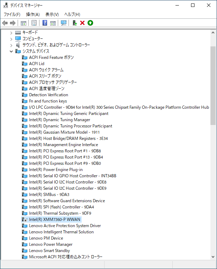Expand the コンピューター category

(11, 39)
